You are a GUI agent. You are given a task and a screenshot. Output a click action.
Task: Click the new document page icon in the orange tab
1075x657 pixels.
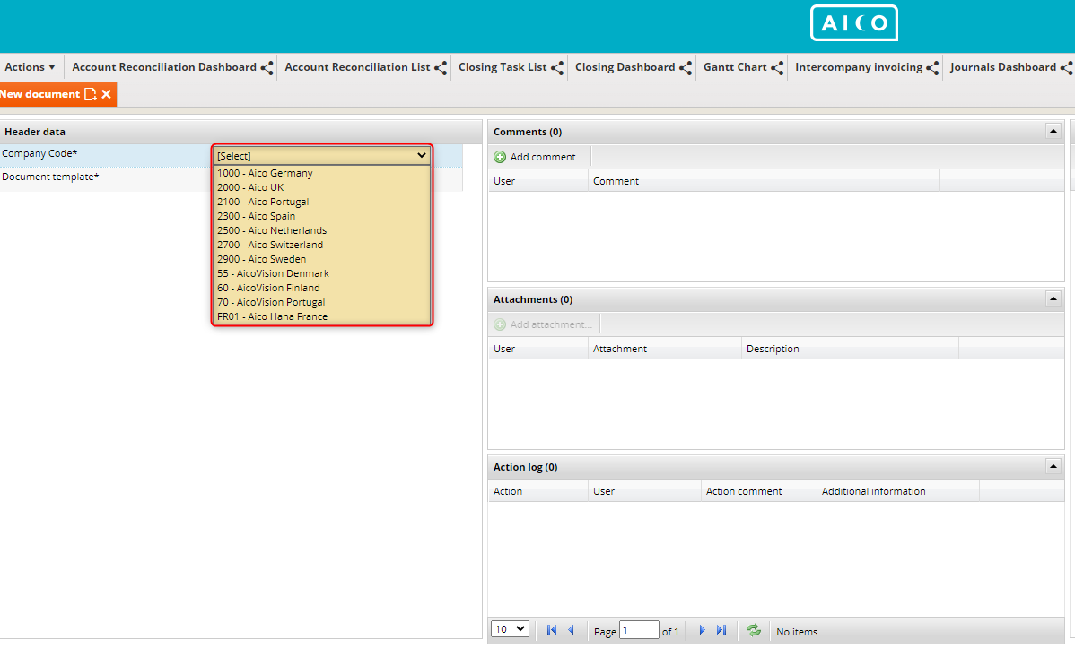pyautogui.click(x=90, y=94)
